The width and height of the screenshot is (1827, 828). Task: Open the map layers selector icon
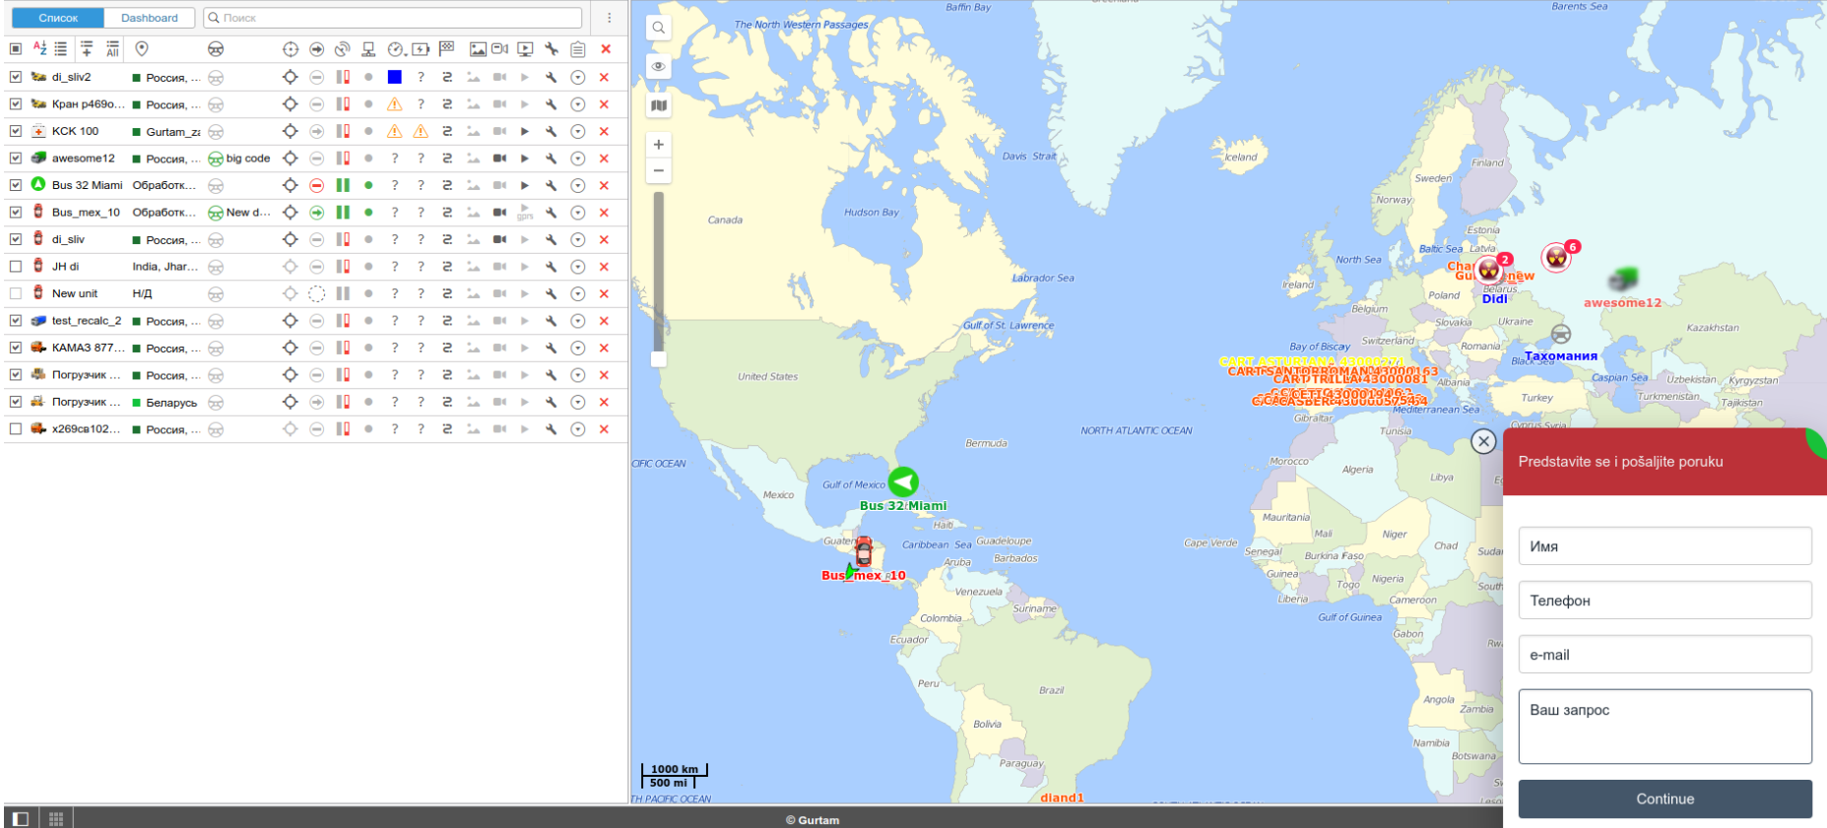[x=659, y=105]
